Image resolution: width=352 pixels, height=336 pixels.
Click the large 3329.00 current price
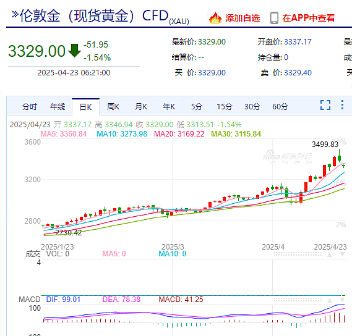click(36, 51)
